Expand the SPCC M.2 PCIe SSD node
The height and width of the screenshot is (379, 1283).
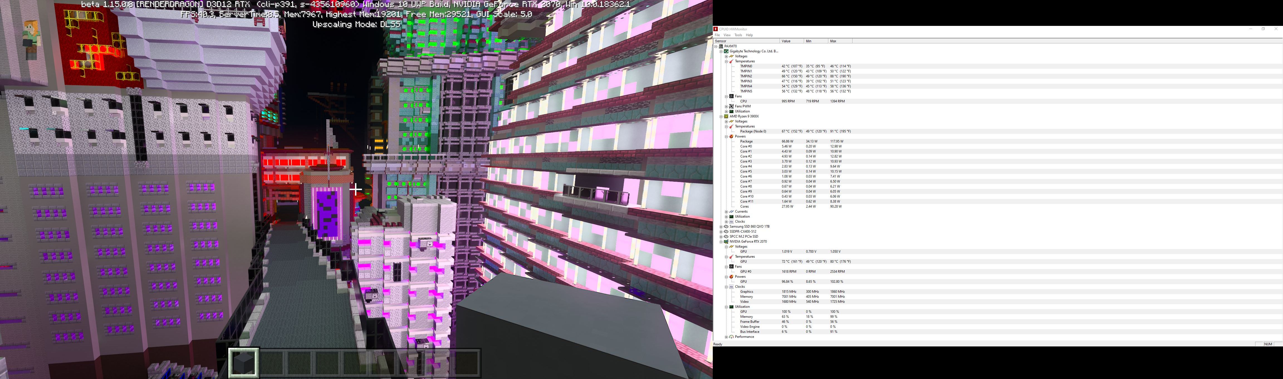(721, 237)
